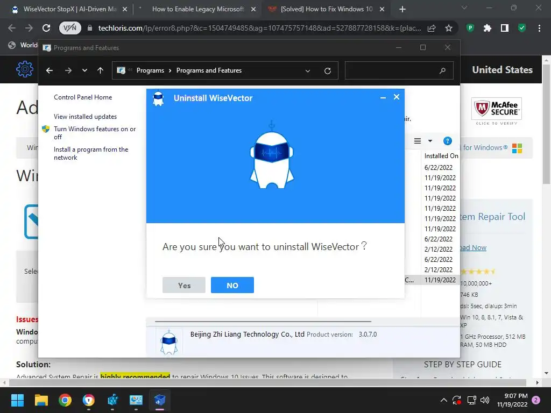This screenshot has width=551, height=413.
Task: Click the Control Panel search field
Action: click(x=399, y=70)
